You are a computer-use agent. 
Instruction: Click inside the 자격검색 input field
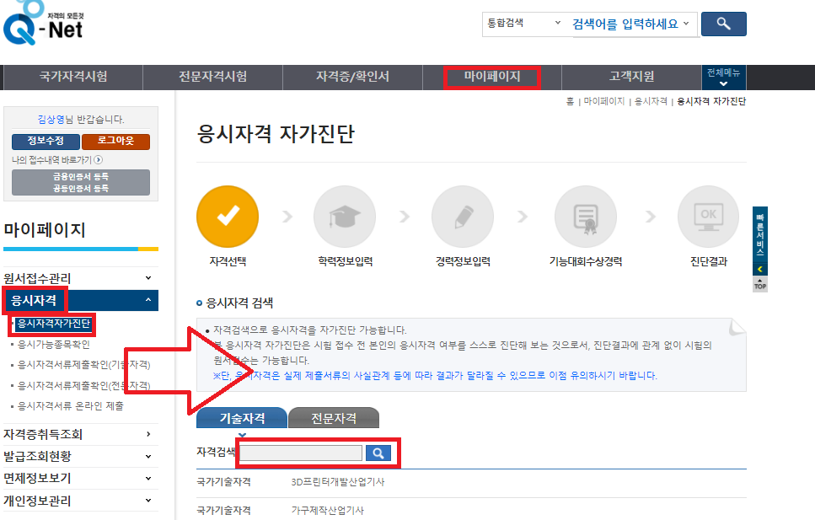pos(299,453)
